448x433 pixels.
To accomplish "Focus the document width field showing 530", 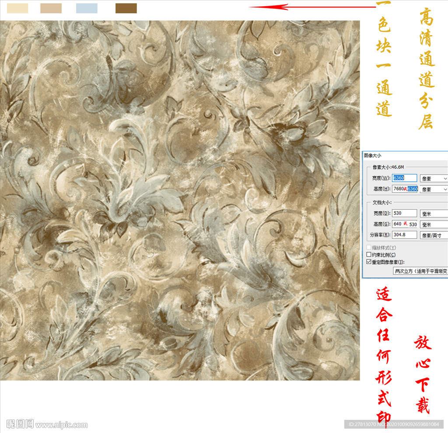I will click(404, 213).
